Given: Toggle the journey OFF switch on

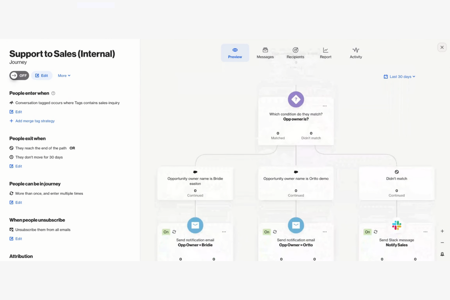Looking at the screenshot, I should click(19, 75).
